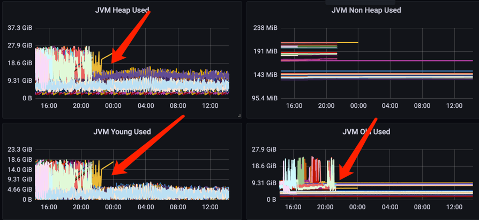The height and width of the screenshot is (220, 479).
Task: Click inside the JVM Non Heap Used graph plot
Action: (376, 62)
